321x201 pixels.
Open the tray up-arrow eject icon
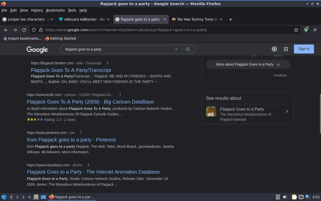click(x=278, y=197)
